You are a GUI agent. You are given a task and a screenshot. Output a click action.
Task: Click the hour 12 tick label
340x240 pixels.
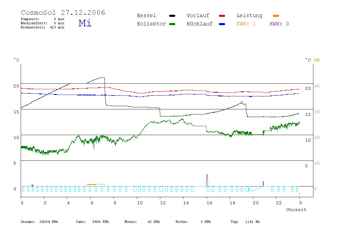pos(163,203)
